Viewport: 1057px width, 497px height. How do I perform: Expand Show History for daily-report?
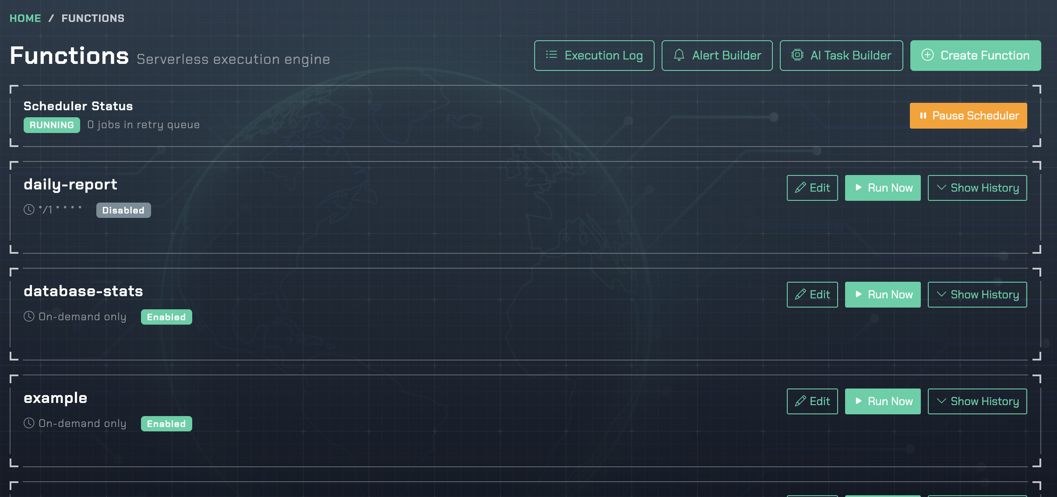(x=977, y=188)
